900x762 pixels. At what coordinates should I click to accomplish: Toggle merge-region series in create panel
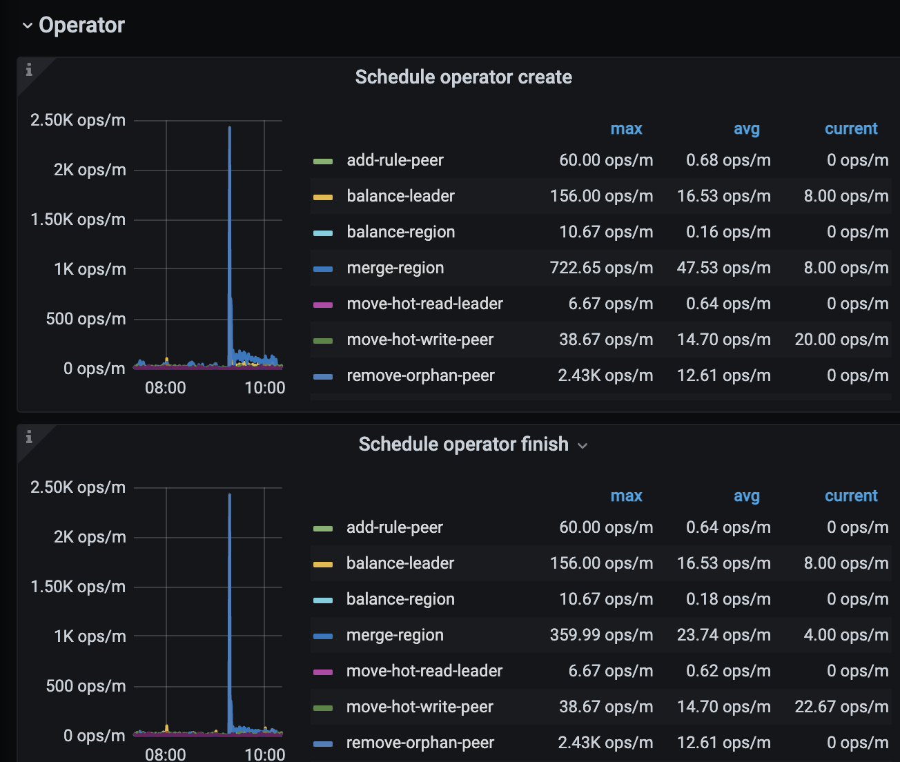click(x=395, y=268)
